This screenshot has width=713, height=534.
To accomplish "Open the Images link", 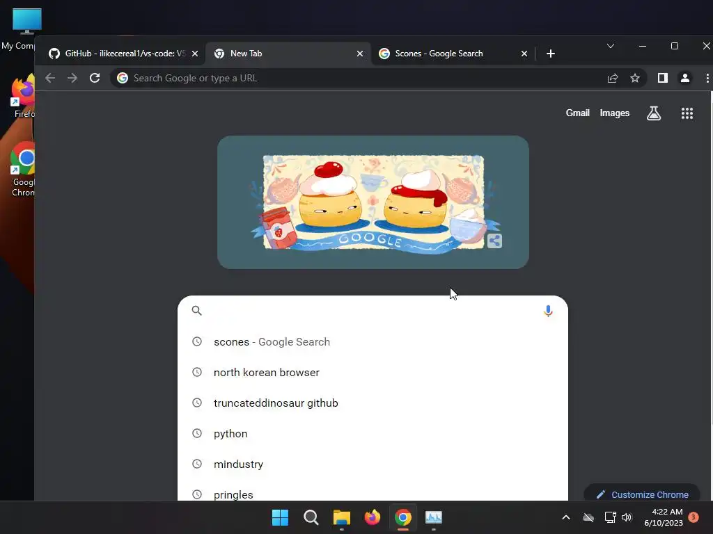I will click(x=614, y=113).
